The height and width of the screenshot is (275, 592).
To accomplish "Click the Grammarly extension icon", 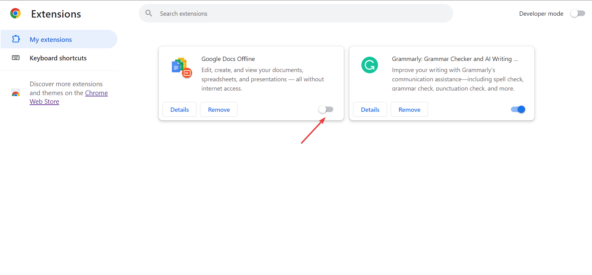I will pyautogui.click(x=370, y=65).
